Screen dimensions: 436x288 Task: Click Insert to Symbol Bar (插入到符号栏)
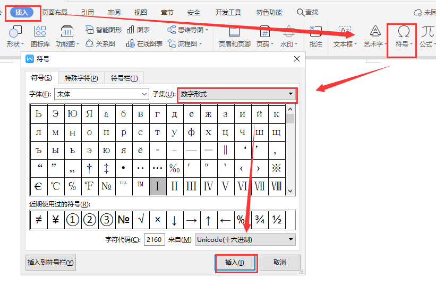point(50,262)
